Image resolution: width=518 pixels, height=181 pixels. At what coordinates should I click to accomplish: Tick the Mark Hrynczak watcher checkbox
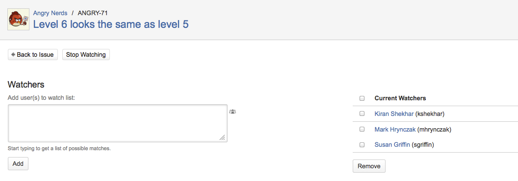[362, 129]
